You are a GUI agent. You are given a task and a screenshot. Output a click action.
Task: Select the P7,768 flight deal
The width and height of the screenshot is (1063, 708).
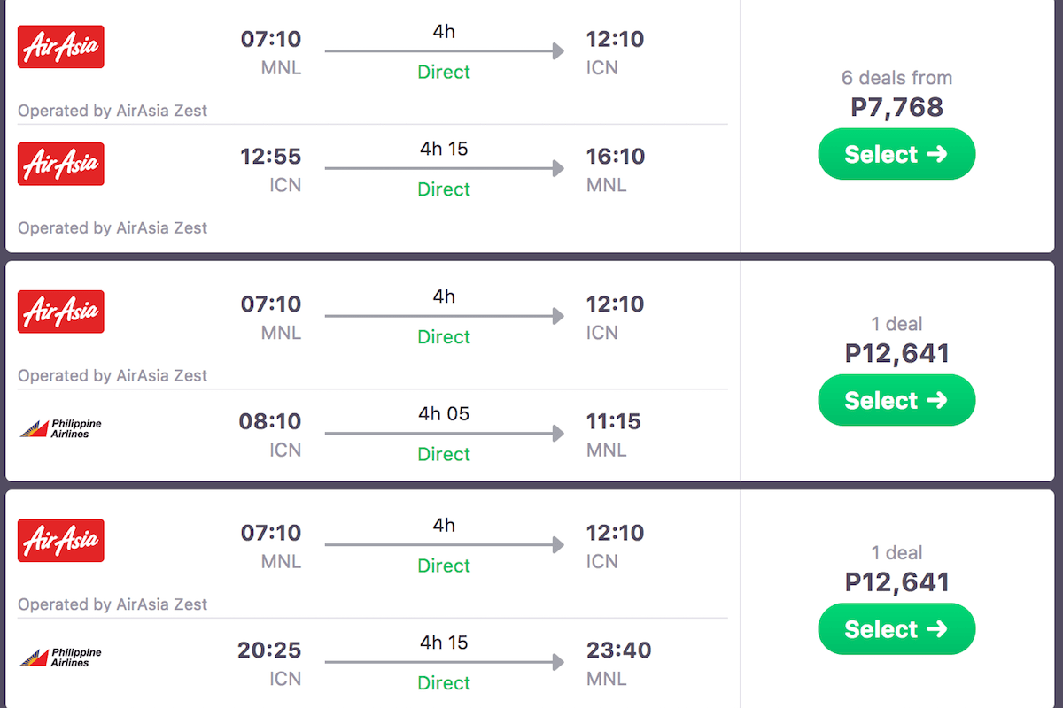point(896,154)
